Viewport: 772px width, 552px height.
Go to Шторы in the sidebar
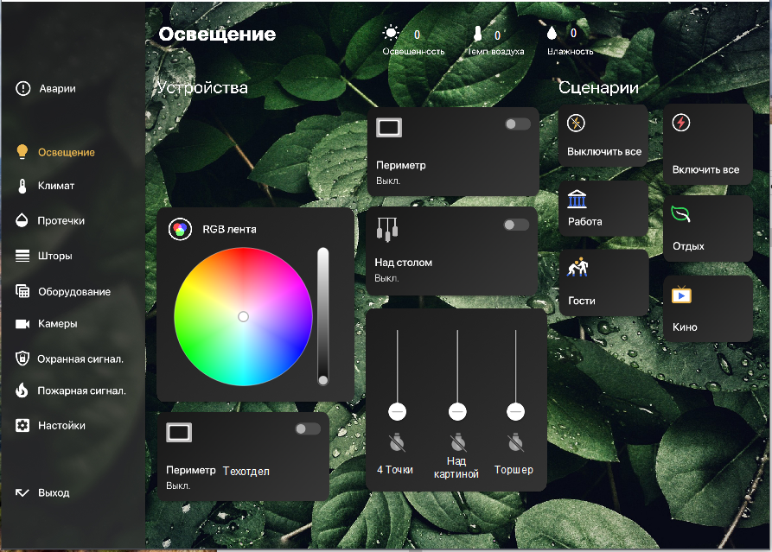(54, 256)
